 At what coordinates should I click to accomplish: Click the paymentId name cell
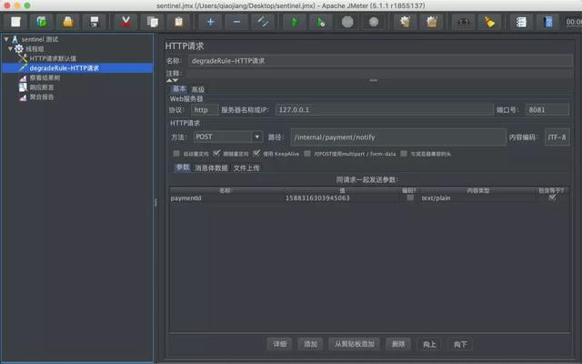pos(226,198)
